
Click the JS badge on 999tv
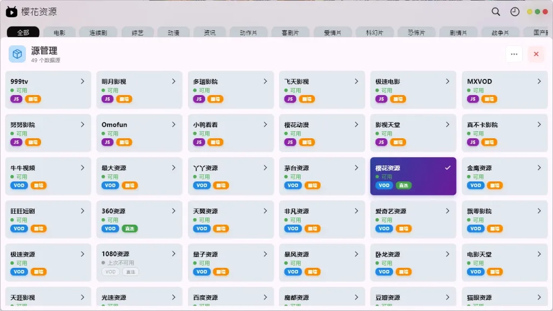coord(16,99)
